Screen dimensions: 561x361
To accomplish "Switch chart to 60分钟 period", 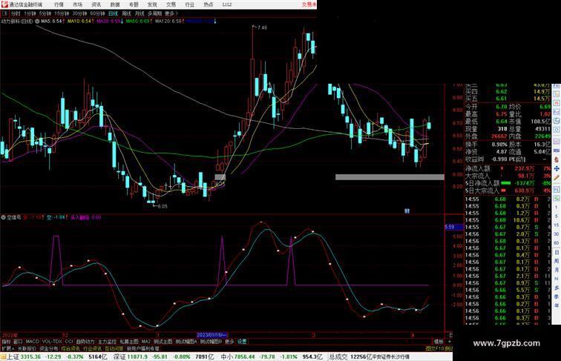I will [97, 13].
